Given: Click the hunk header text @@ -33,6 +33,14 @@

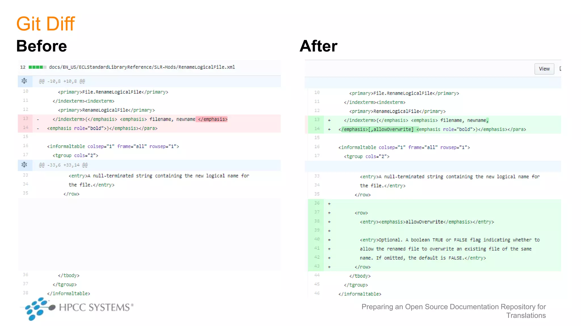Looking at the screenshot, I should 63,165.
